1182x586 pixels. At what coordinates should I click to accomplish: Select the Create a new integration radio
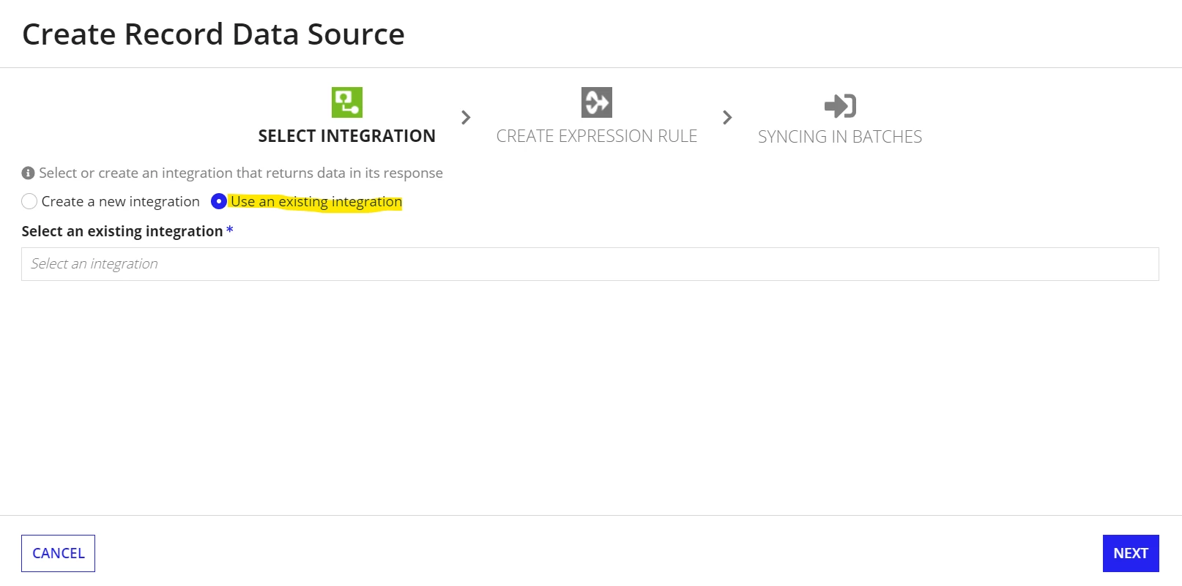[29, 201]
